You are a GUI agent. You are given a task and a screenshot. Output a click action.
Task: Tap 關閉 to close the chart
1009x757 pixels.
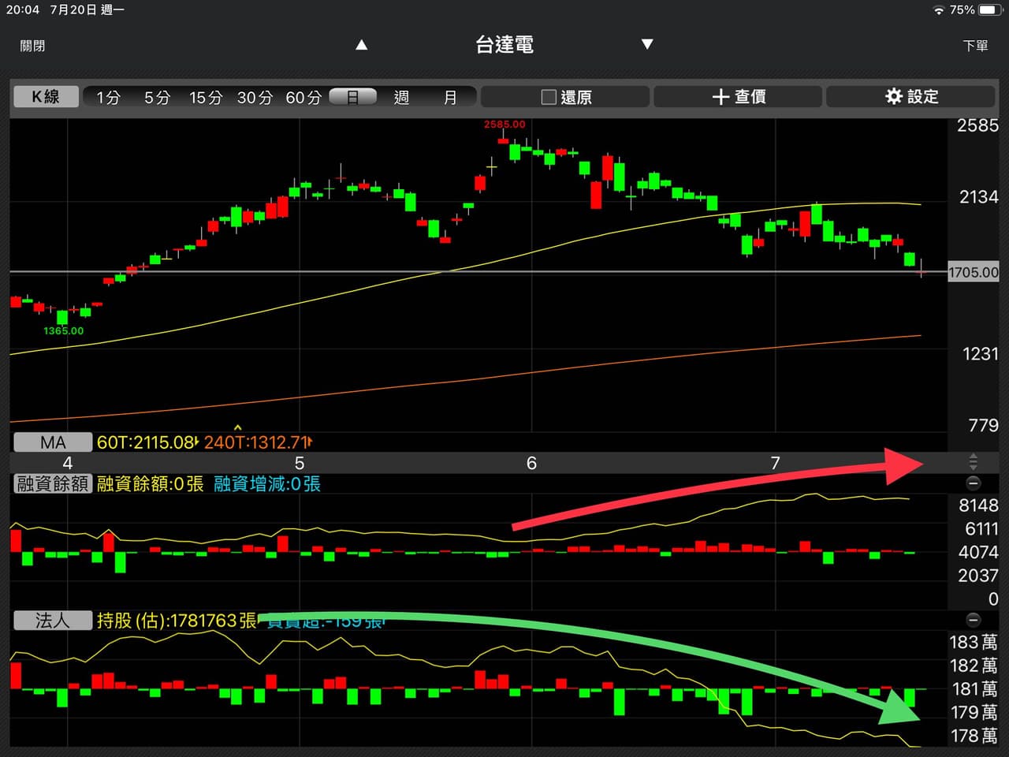[32, 46]
